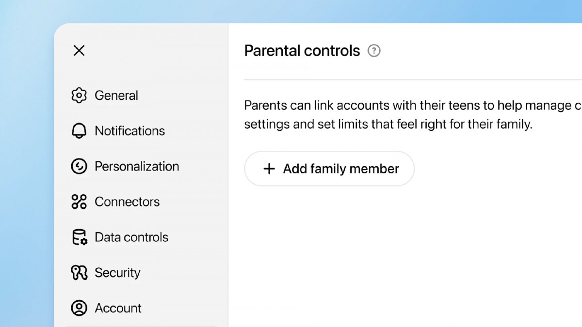The image size is (582, 327).
Task: Open the Data controls label
Action: [131, 237]
